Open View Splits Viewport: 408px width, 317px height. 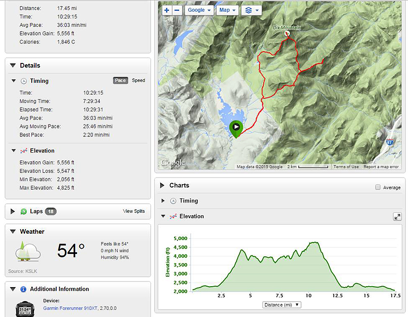coord(134,211)
